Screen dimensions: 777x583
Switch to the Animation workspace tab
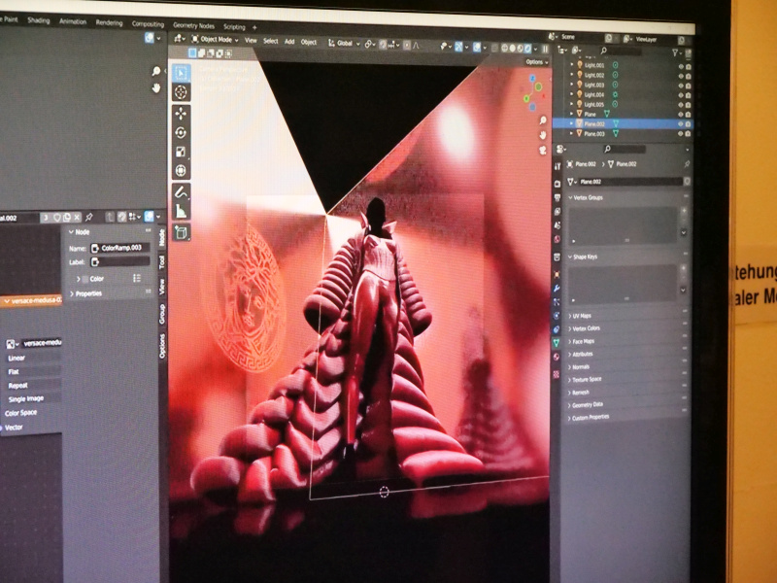[73, 21]
